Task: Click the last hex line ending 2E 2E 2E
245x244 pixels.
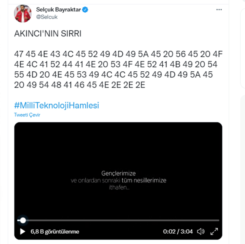Action: [x=79, y=86]
